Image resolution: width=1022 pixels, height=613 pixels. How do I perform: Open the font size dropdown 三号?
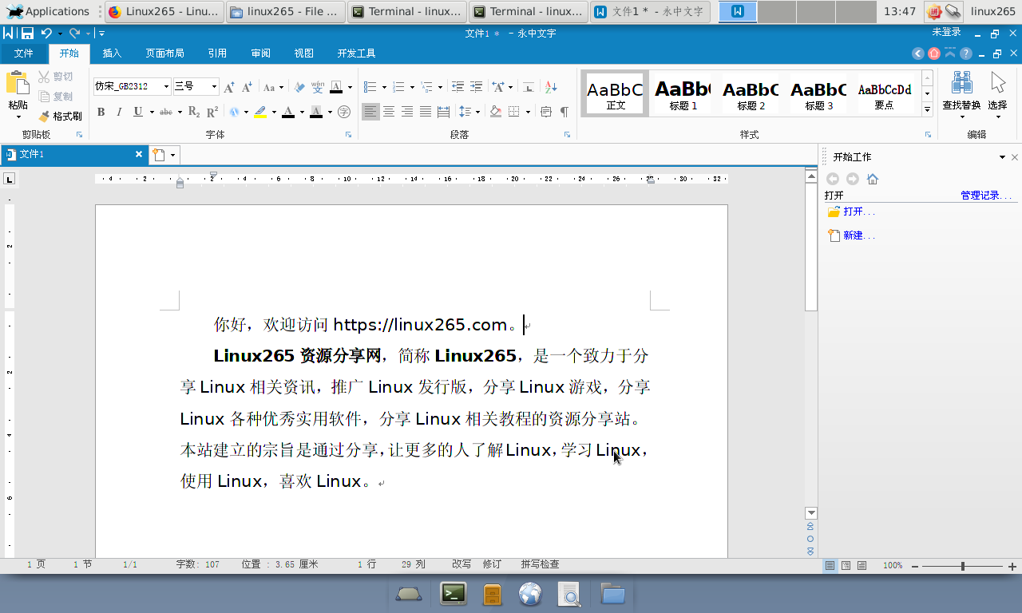(214, 87)
